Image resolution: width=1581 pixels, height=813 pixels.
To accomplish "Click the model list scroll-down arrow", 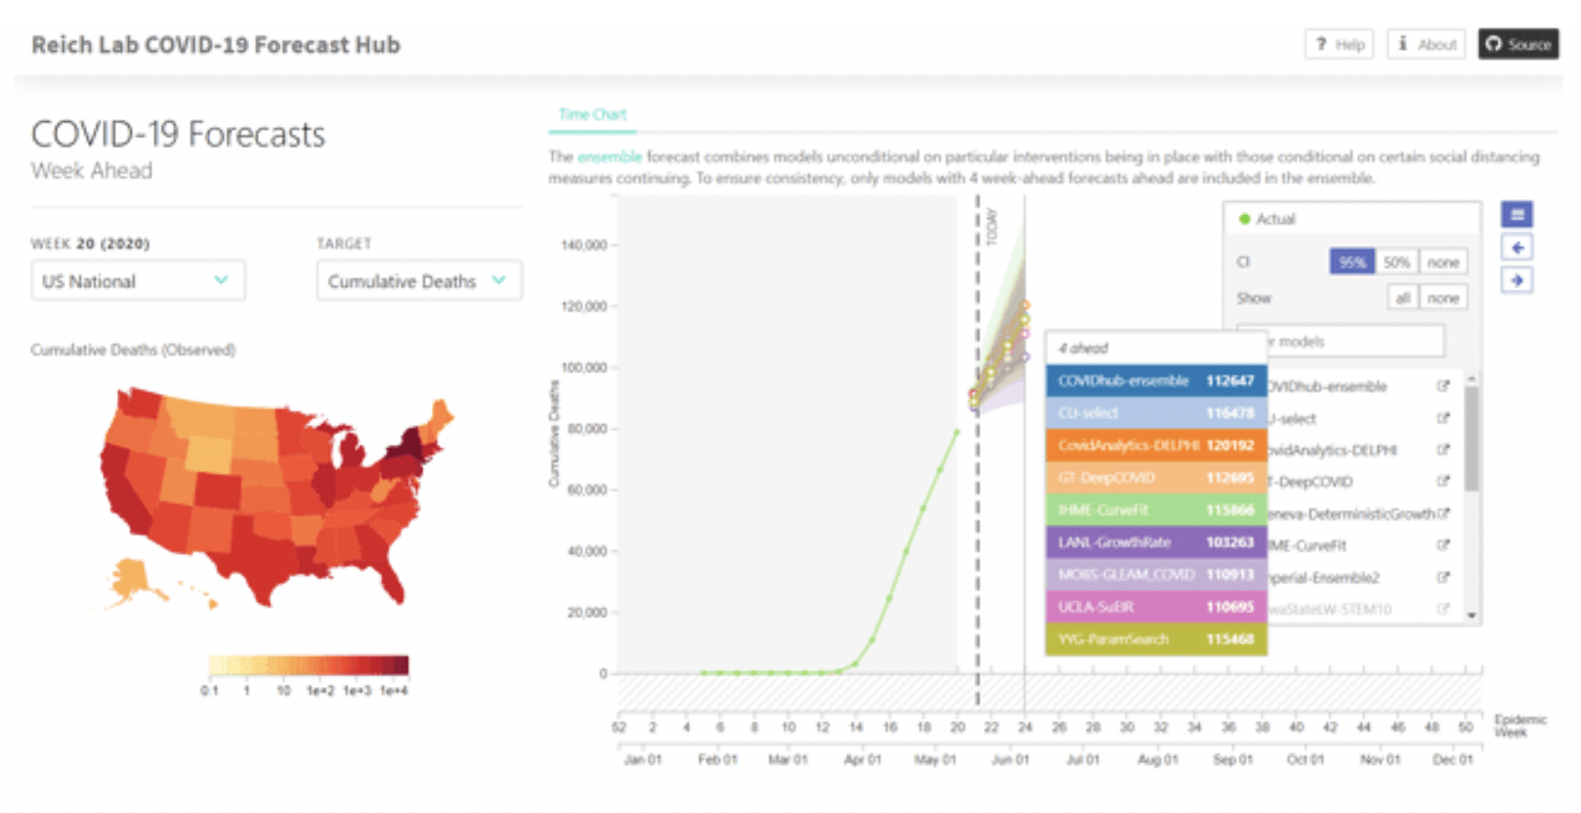I will coord(1472,616).
